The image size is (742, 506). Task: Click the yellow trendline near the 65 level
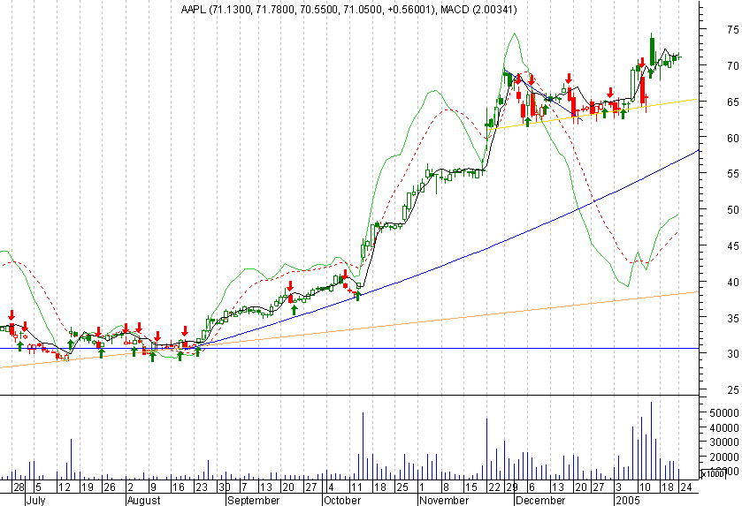pos(593,114)
